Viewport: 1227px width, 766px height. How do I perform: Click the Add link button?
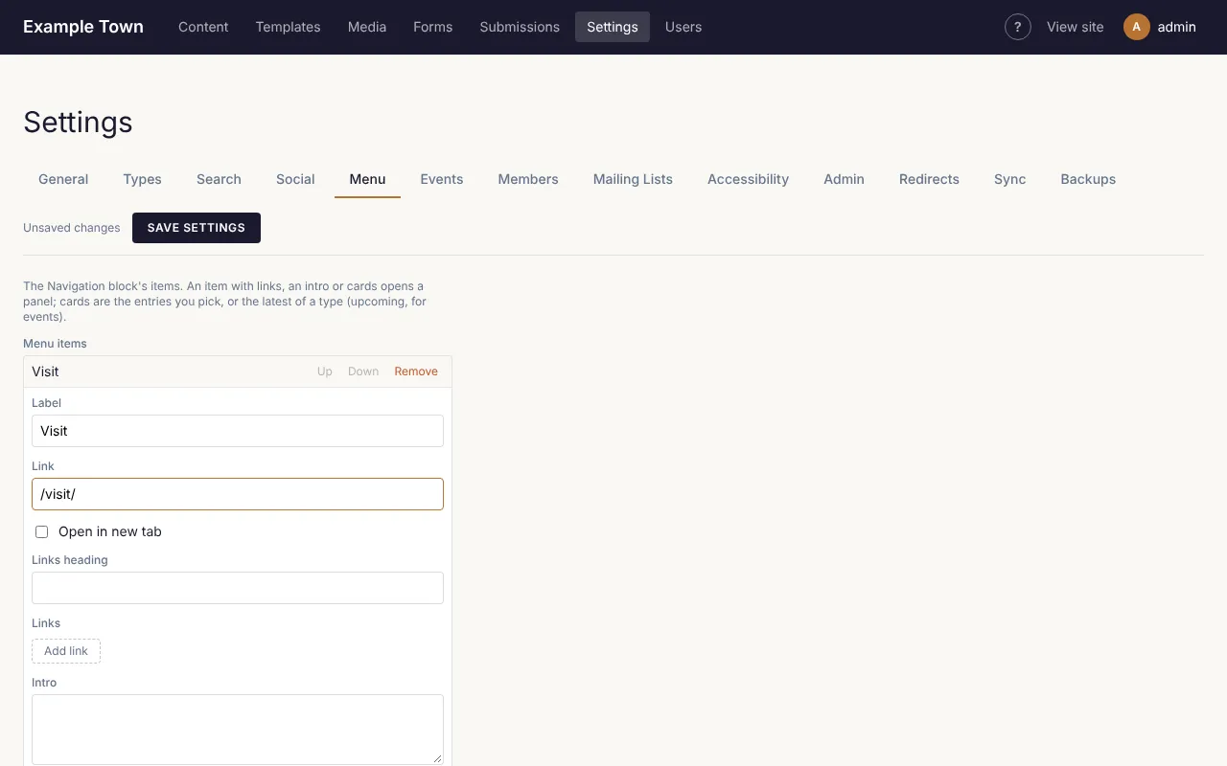[66, 651]
